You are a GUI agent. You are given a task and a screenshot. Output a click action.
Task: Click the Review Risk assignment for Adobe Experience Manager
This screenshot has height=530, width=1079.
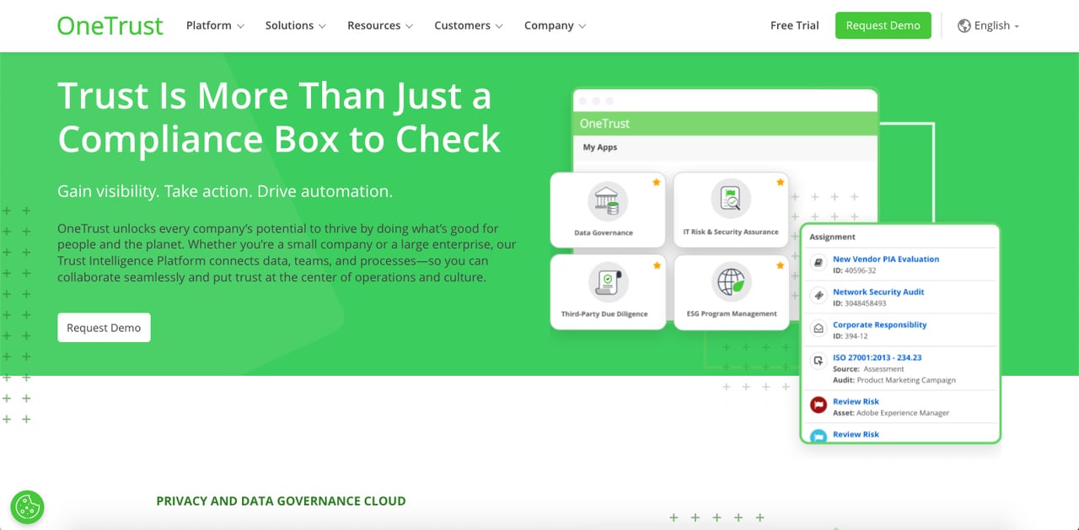pos(856,401)
